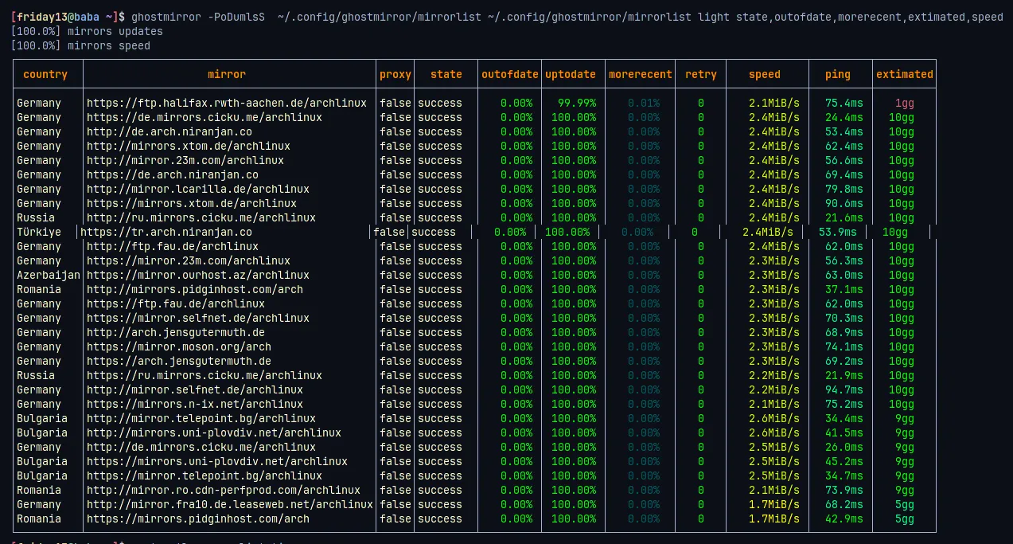The width and height of the screenshot is (1013, 544).
Task: Click the 'extimated' column header
Action: click(905, 74)
